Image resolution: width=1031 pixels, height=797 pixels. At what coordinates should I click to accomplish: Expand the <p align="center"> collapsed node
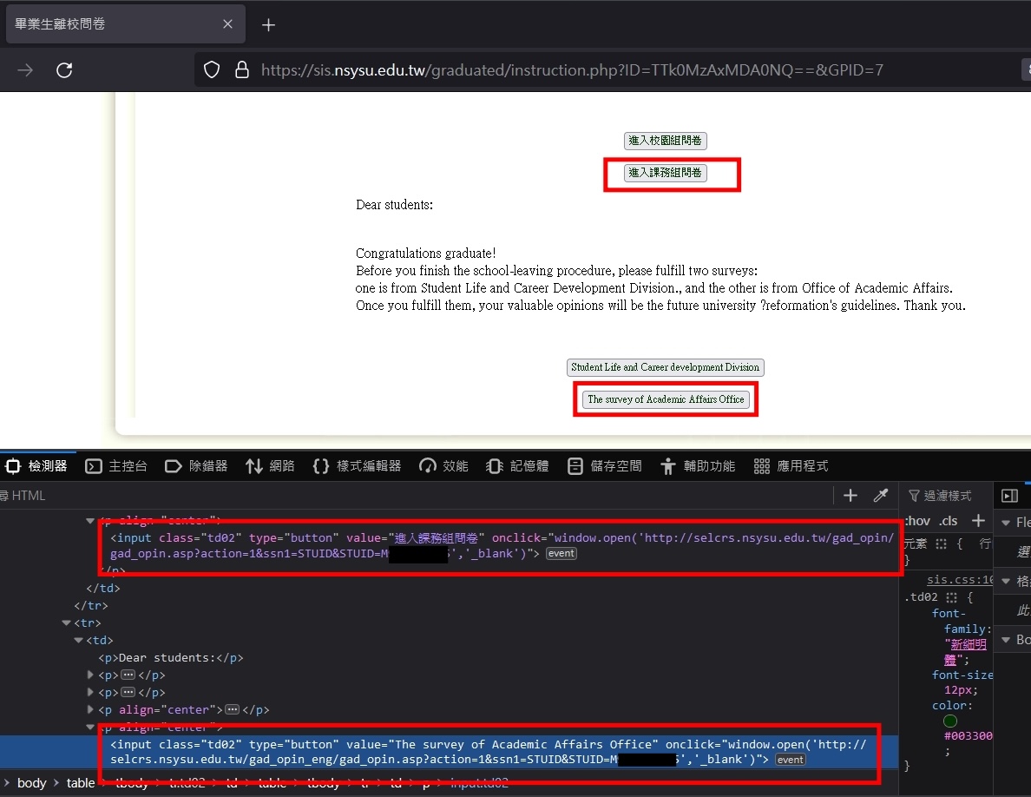(x=91, y=709)
